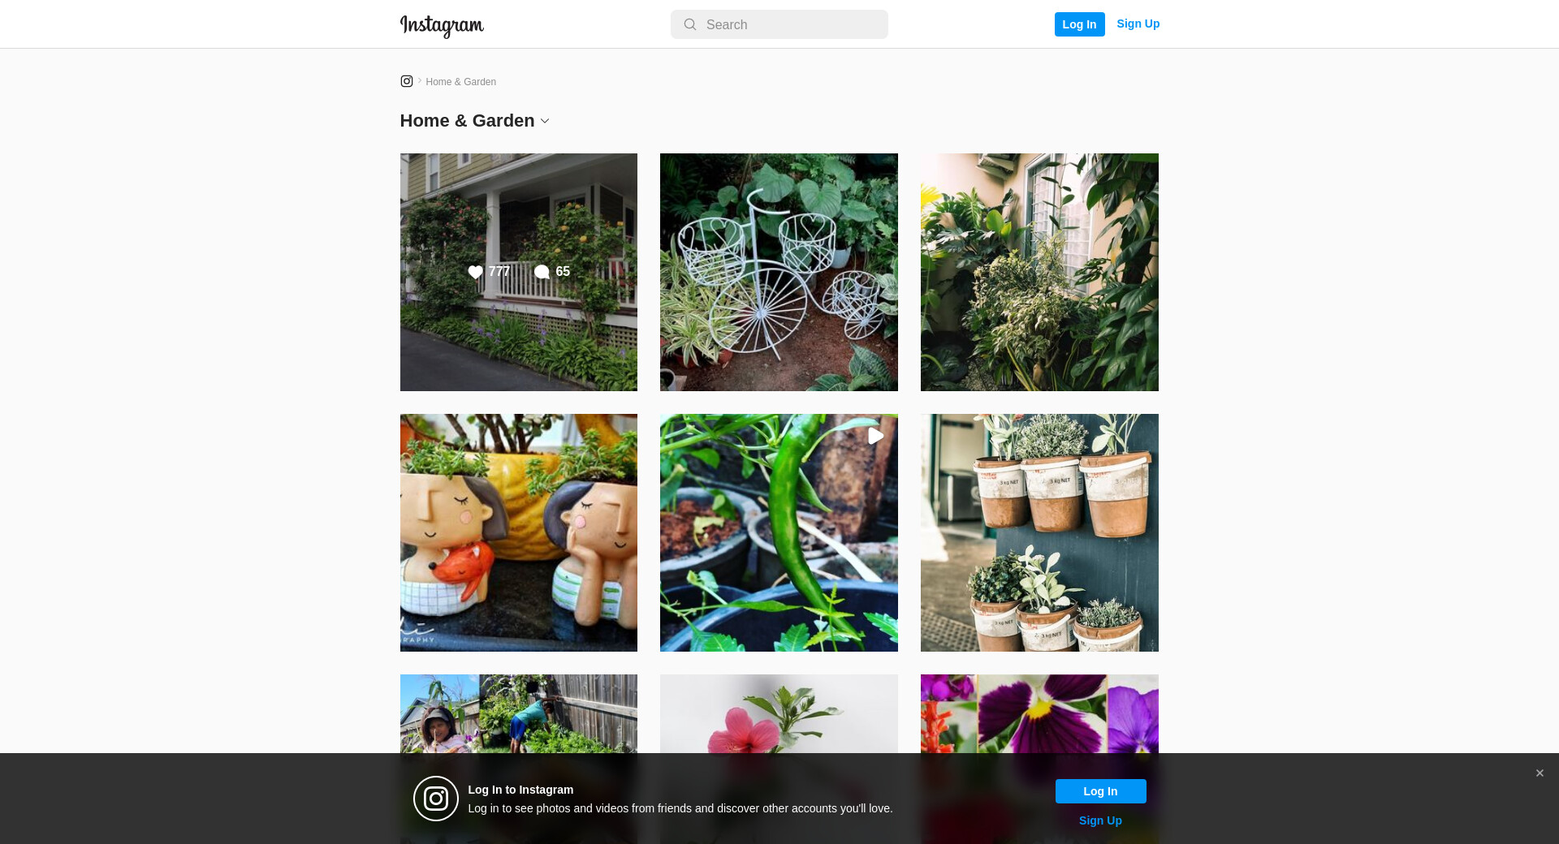This screenshot has width=1559, height=844.
Task: Click the round Instagram logo in login banner
Action: tap(436, 799)
